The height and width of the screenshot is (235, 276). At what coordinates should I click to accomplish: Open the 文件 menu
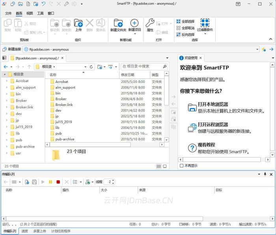[x=8, y=13]
